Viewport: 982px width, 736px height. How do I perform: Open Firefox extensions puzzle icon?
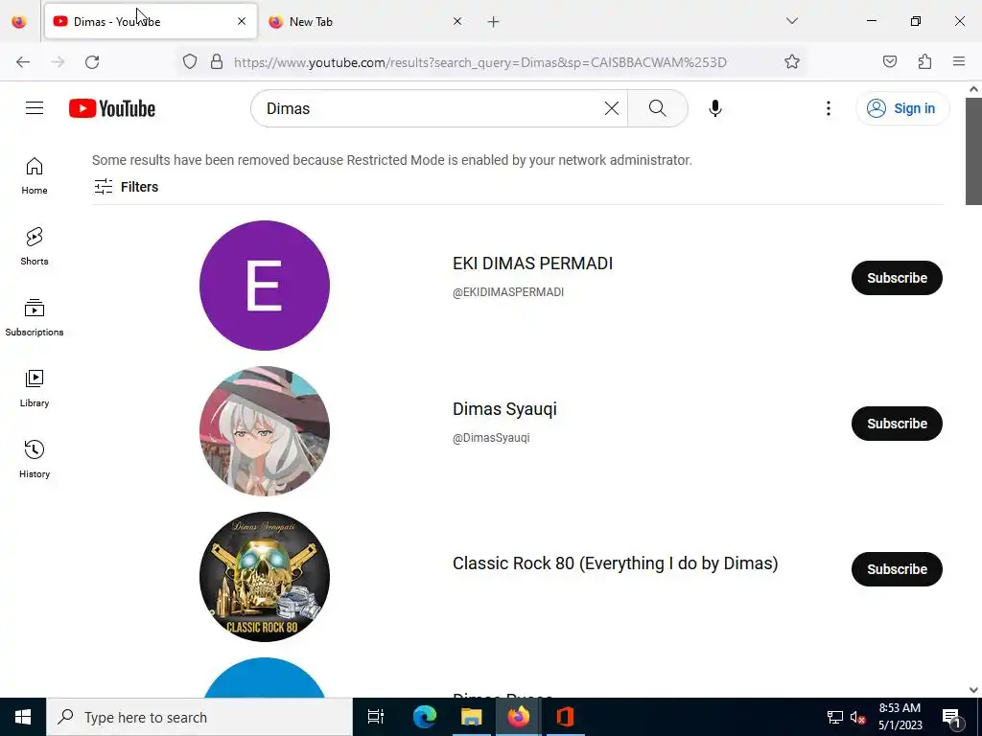[x=924, y=62]
